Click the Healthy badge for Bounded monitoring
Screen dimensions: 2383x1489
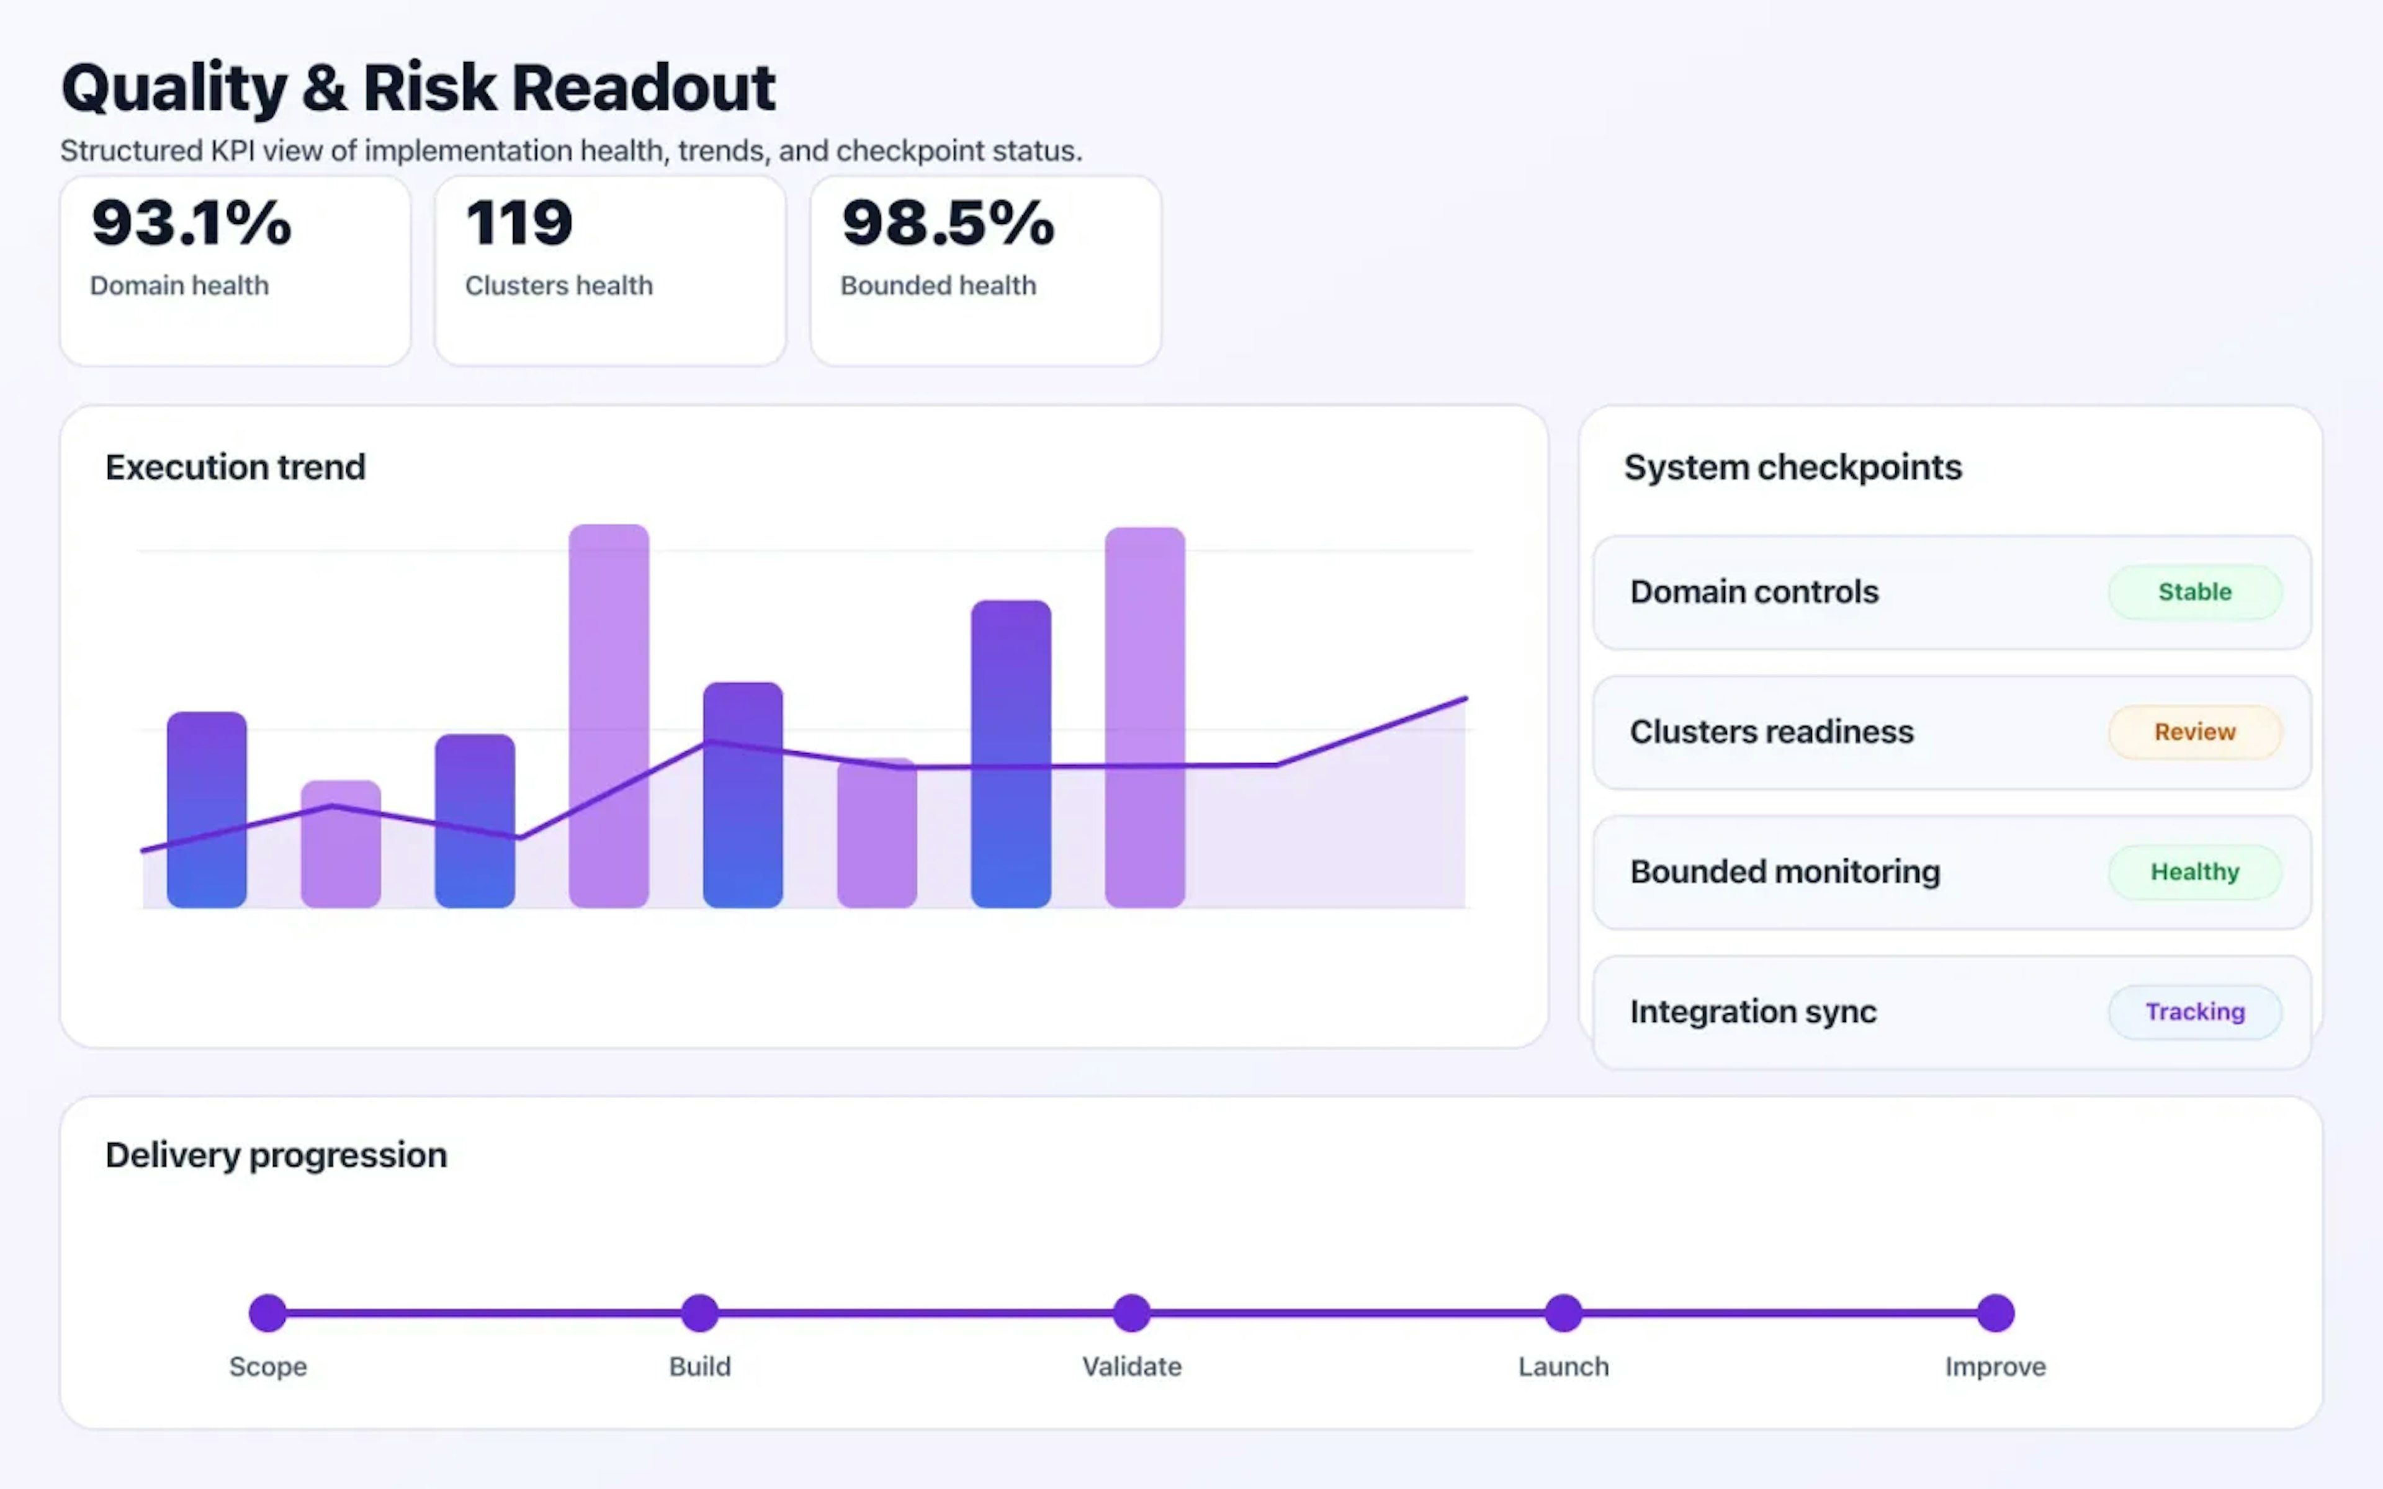(x=2194, y=872)
